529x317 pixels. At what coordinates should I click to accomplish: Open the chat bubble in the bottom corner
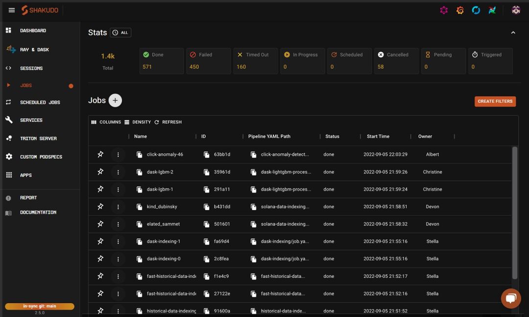(511, 298)
